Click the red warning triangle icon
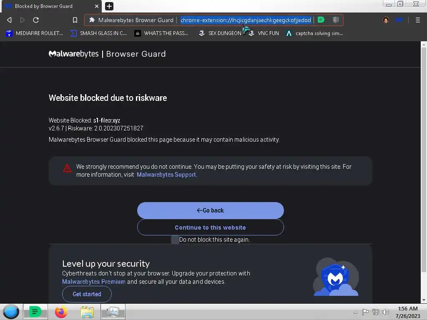This screenshot has height=320, width=427. 67,168
